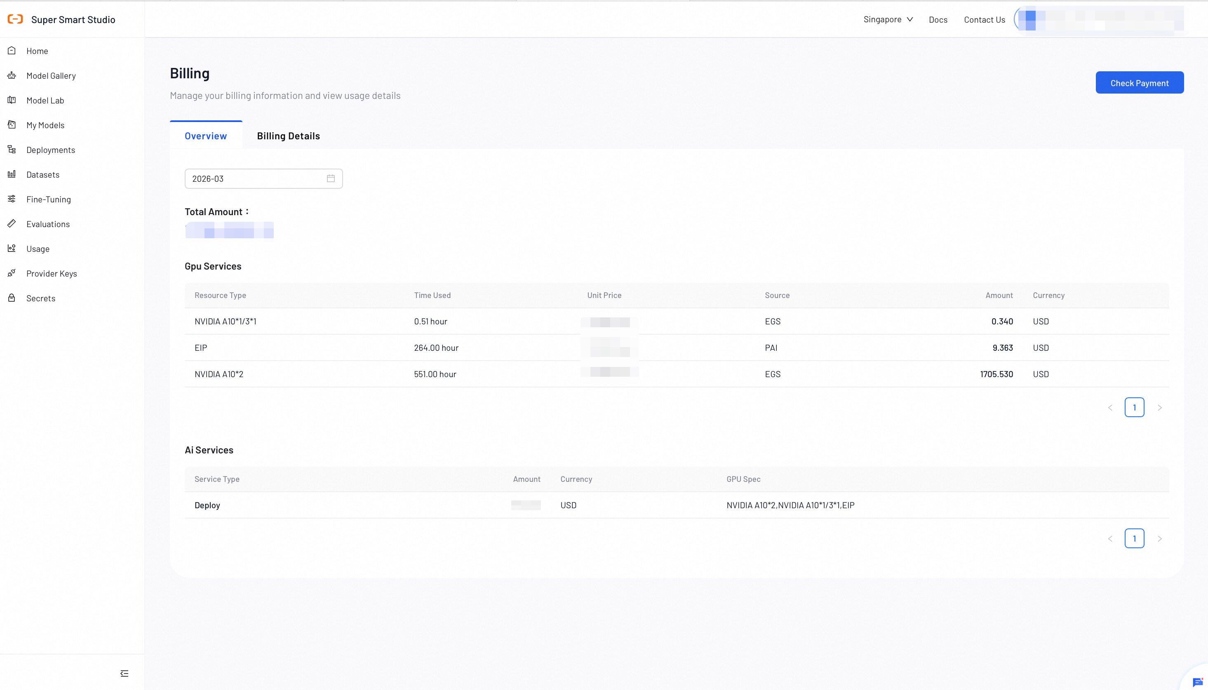The height and width of the screenshot is (690, 1208).
Task: Click the NVIDIA A10*1/3*1 resource cell
Action: click(225, 322)
